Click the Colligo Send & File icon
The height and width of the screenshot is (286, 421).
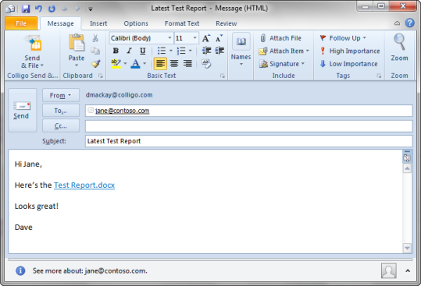pos(33,44)
